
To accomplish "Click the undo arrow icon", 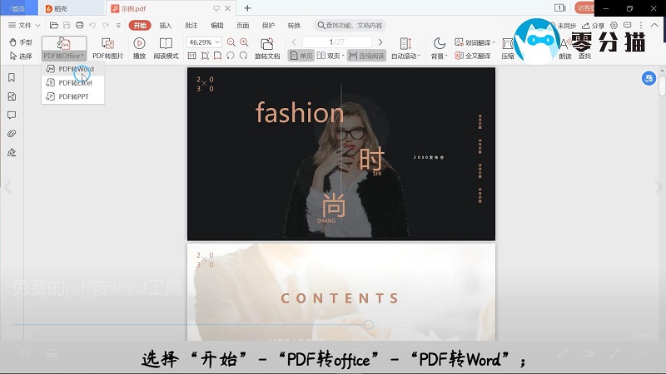I will [x=92, y=26].
